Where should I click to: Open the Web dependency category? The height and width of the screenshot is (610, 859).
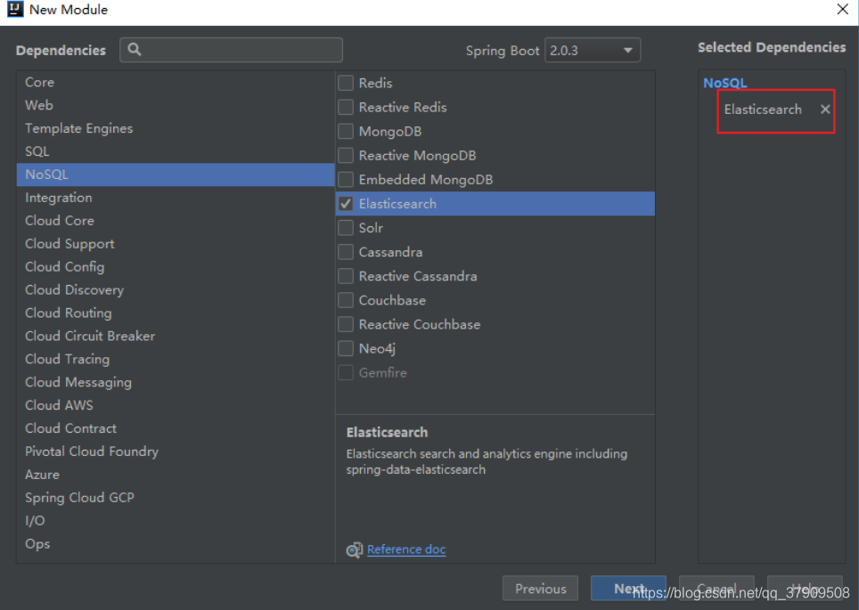tap(176, 105)
